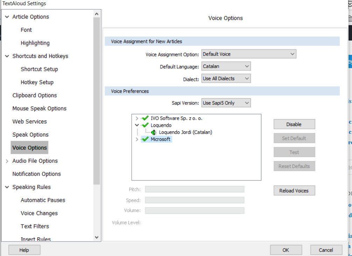352x256 pixels.
Task: Click the green checkmark beside Loquendo
Action: point(145,125)
